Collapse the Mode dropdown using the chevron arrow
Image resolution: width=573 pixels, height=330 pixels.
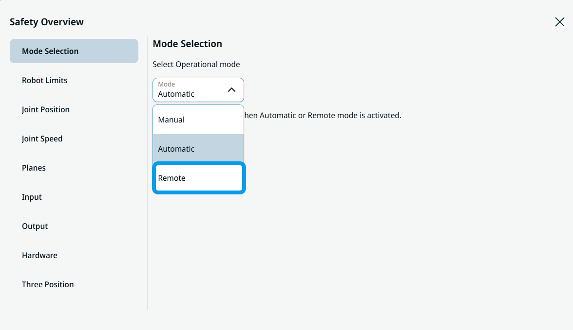232,90
